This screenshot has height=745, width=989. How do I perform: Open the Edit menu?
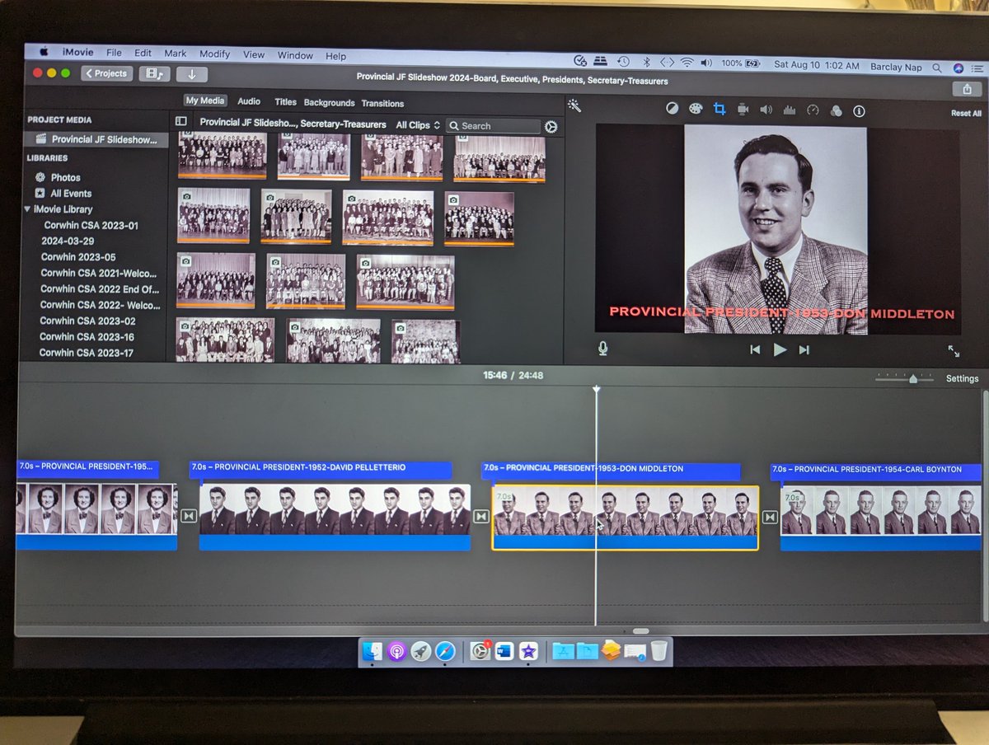tap(143, 54)
